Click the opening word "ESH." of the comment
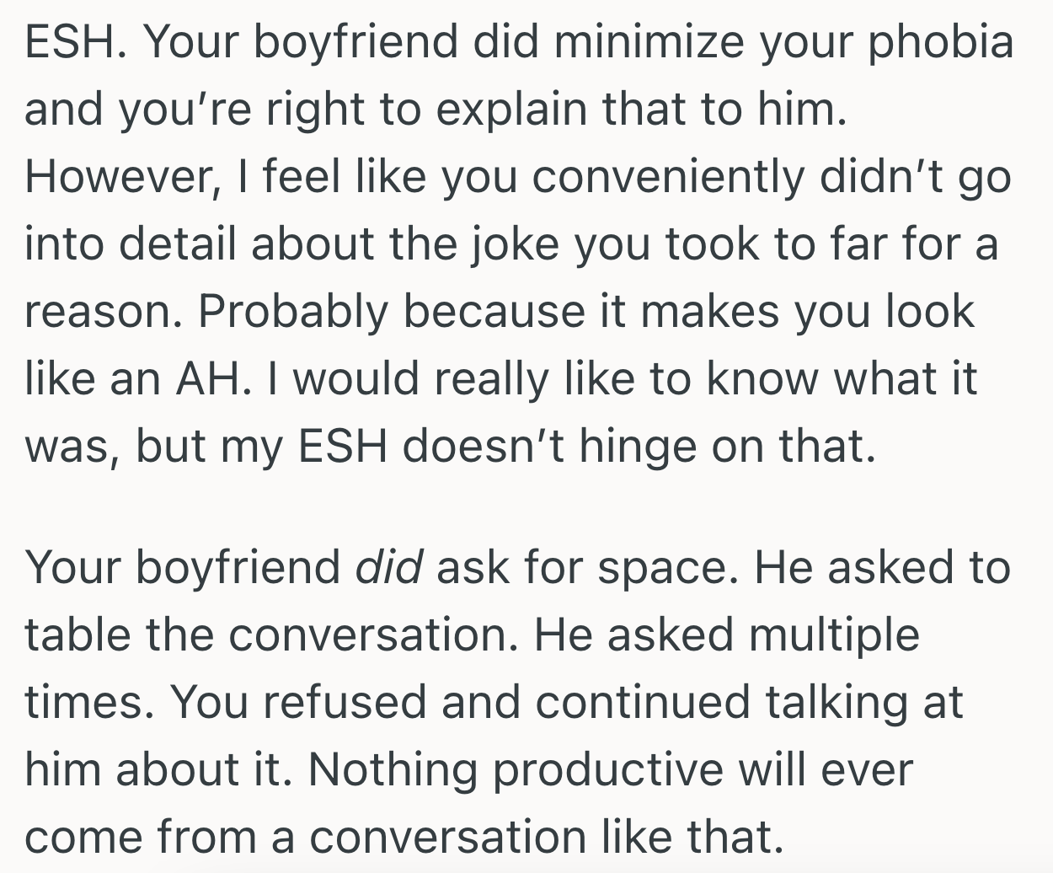 tap(75, 42)
